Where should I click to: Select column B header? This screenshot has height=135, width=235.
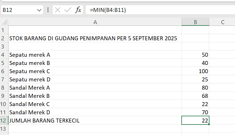pos(195,22)
